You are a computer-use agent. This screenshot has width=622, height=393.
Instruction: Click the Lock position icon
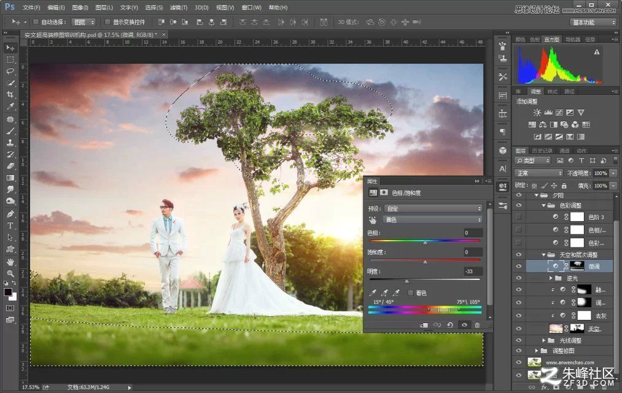554,185
